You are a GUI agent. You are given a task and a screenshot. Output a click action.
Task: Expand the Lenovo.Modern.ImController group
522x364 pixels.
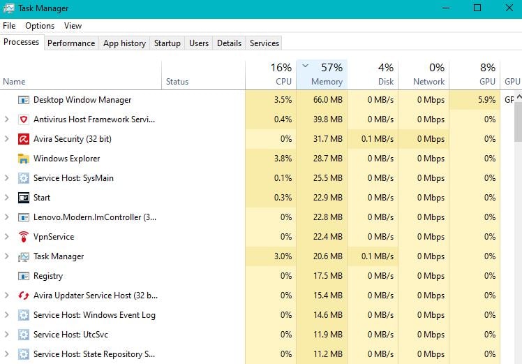tap(7, 217)
